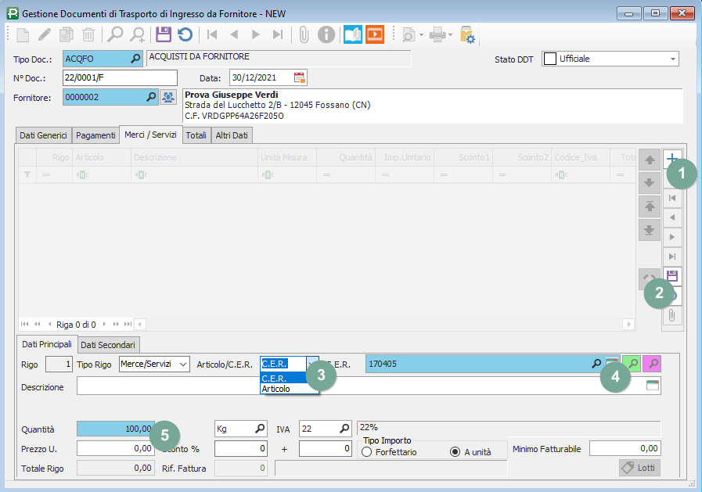Click the purple save icon in top toolbar
Image resolution: width=702 pixels, height=492 pixels.
click(164, 34)
